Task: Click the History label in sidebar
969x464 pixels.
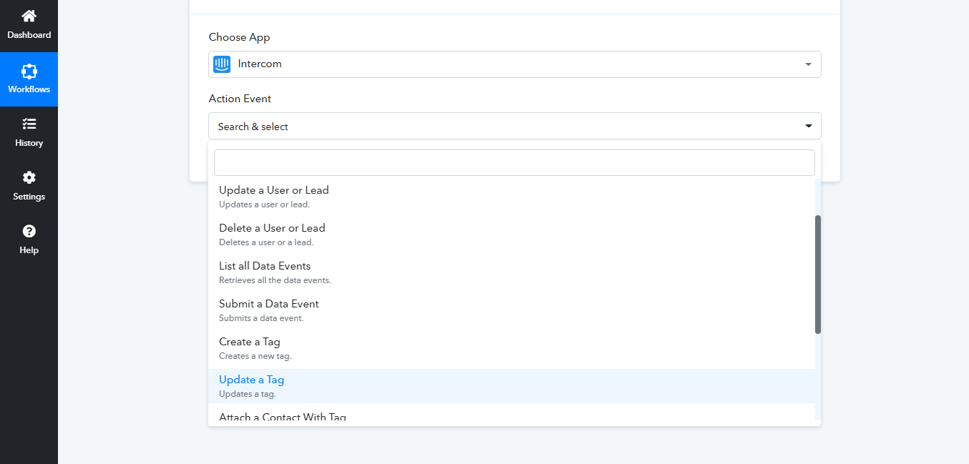Action: coord(29,143)
